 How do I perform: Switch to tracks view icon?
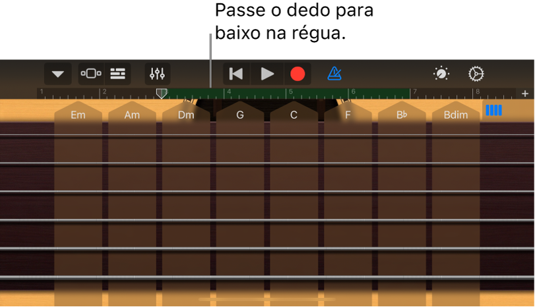tap(117, 74)
